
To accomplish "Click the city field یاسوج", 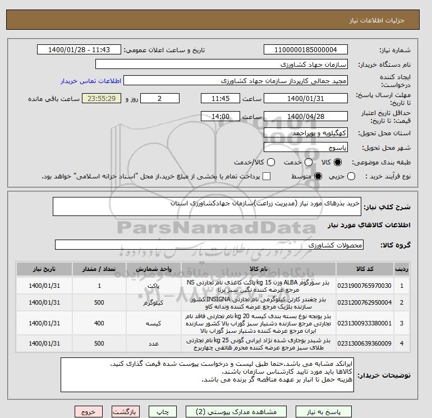I will pyautogui.click(x=306, y=147).
